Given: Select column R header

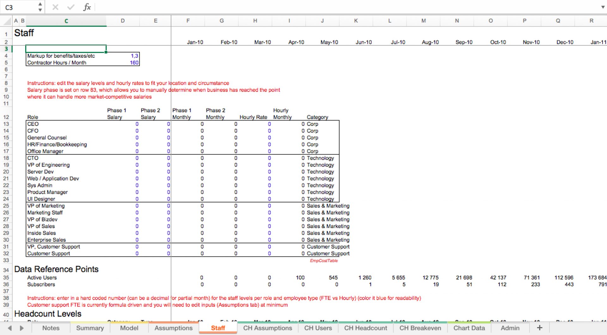Looking at the screenshot, I should [591, 21].
